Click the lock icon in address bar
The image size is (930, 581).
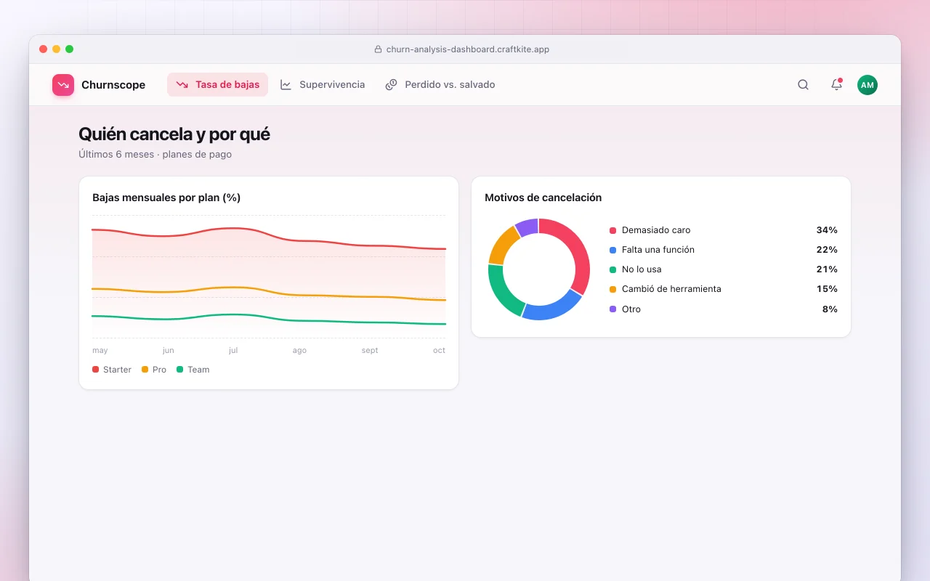[378, 49]
